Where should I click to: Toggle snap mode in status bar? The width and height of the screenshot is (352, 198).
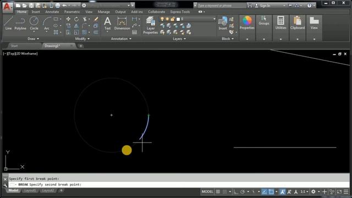(x=224, y=191)
